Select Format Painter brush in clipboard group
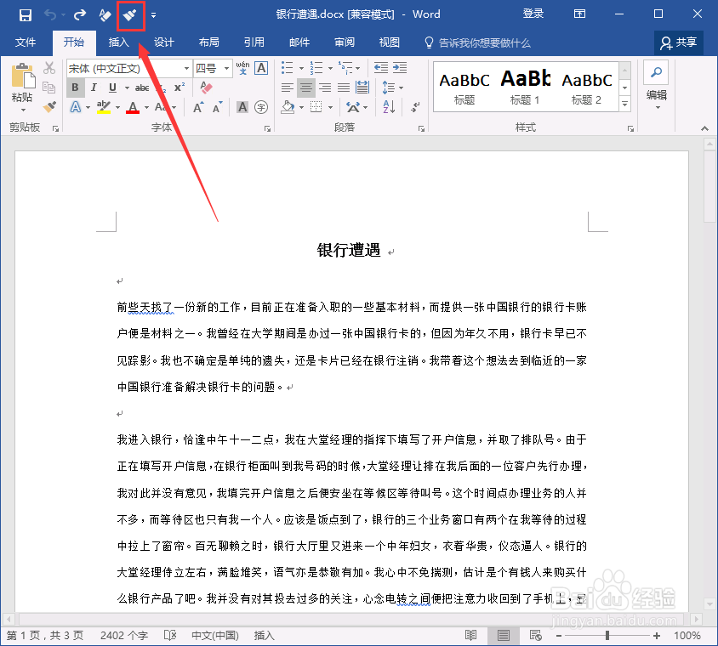This screenshot has height=646, width=718. [x=49, y=107]
